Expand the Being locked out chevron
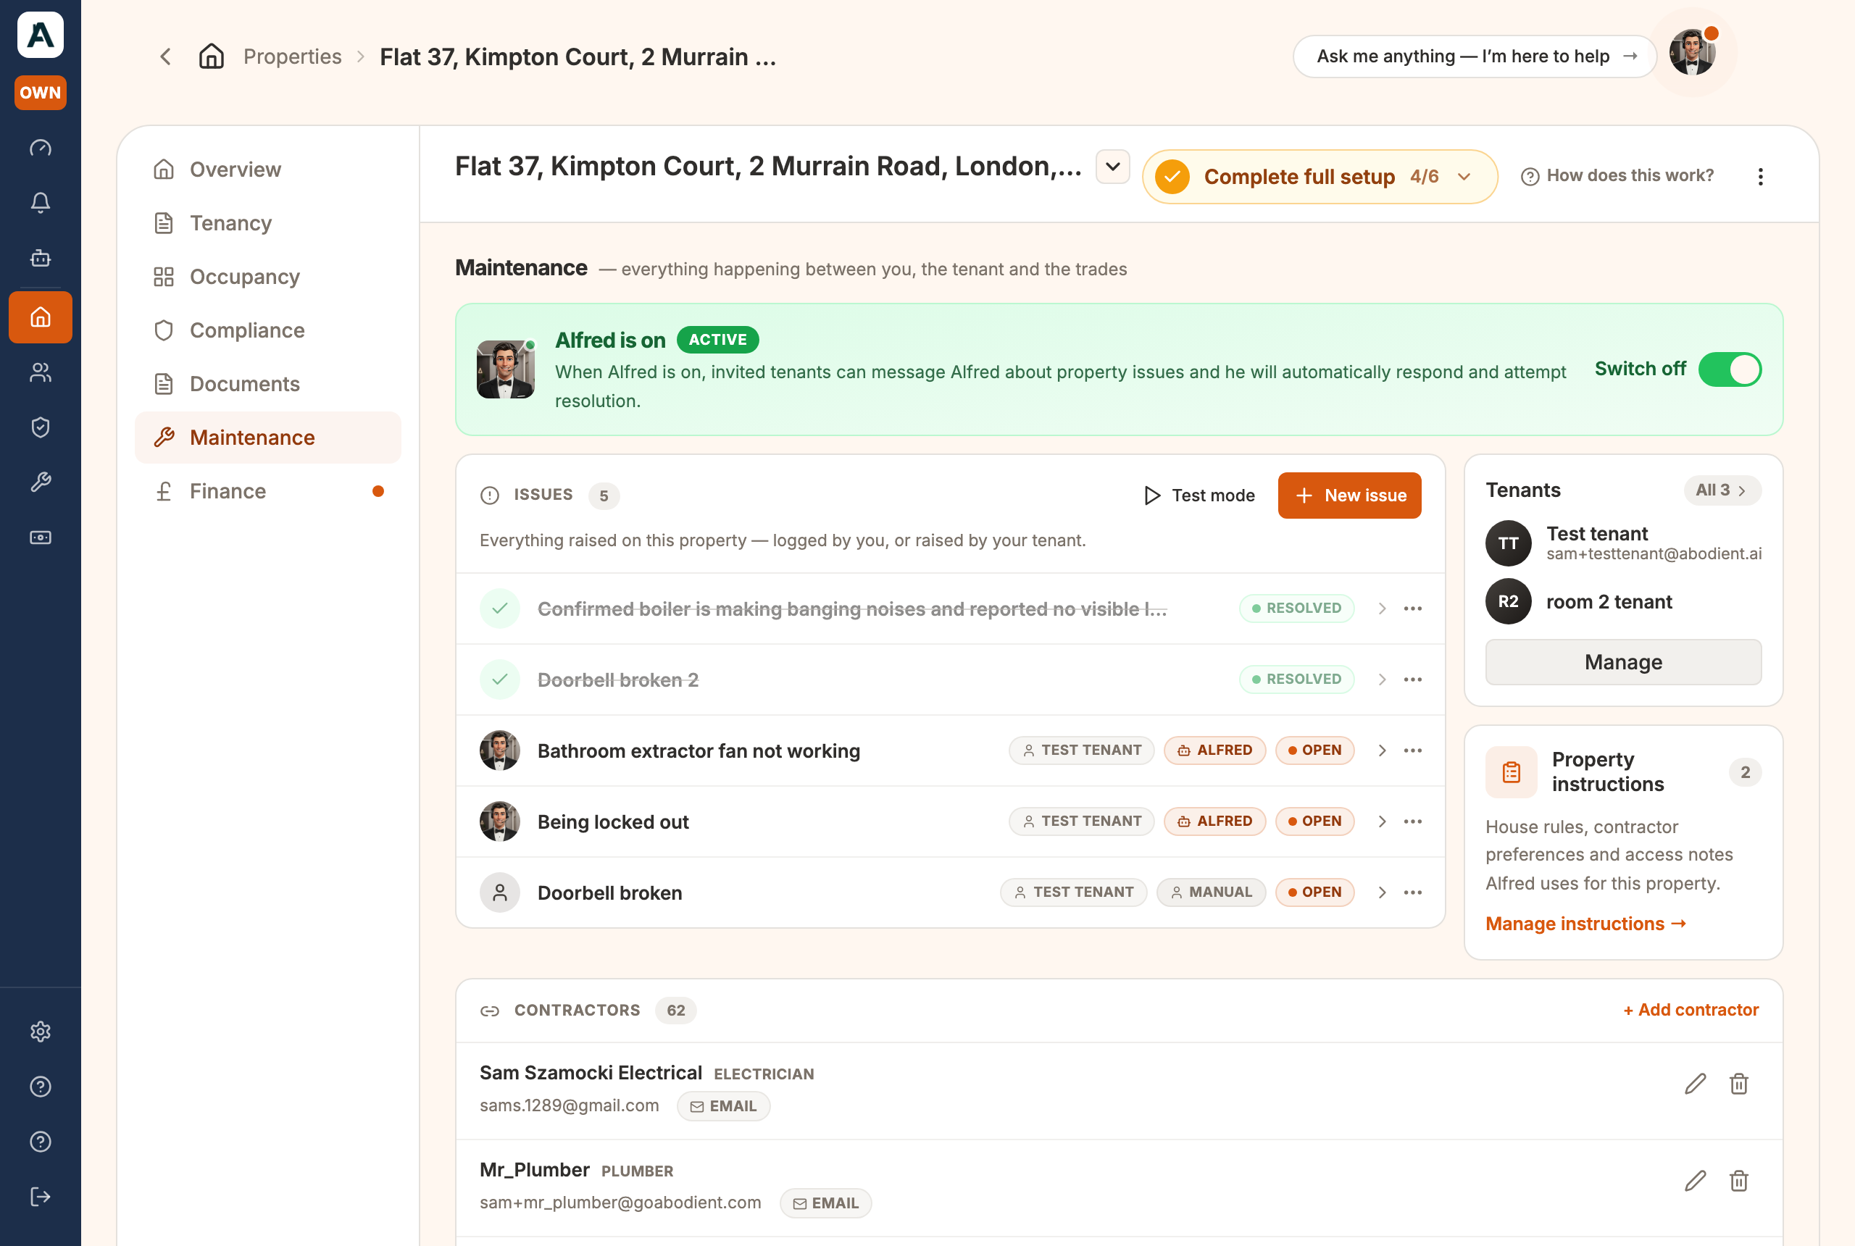1855x1246 pixels. (x=1382, y=821)
